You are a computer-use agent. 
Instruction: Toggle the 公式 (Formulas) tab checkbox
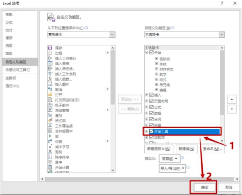click(x=151, y=107)
